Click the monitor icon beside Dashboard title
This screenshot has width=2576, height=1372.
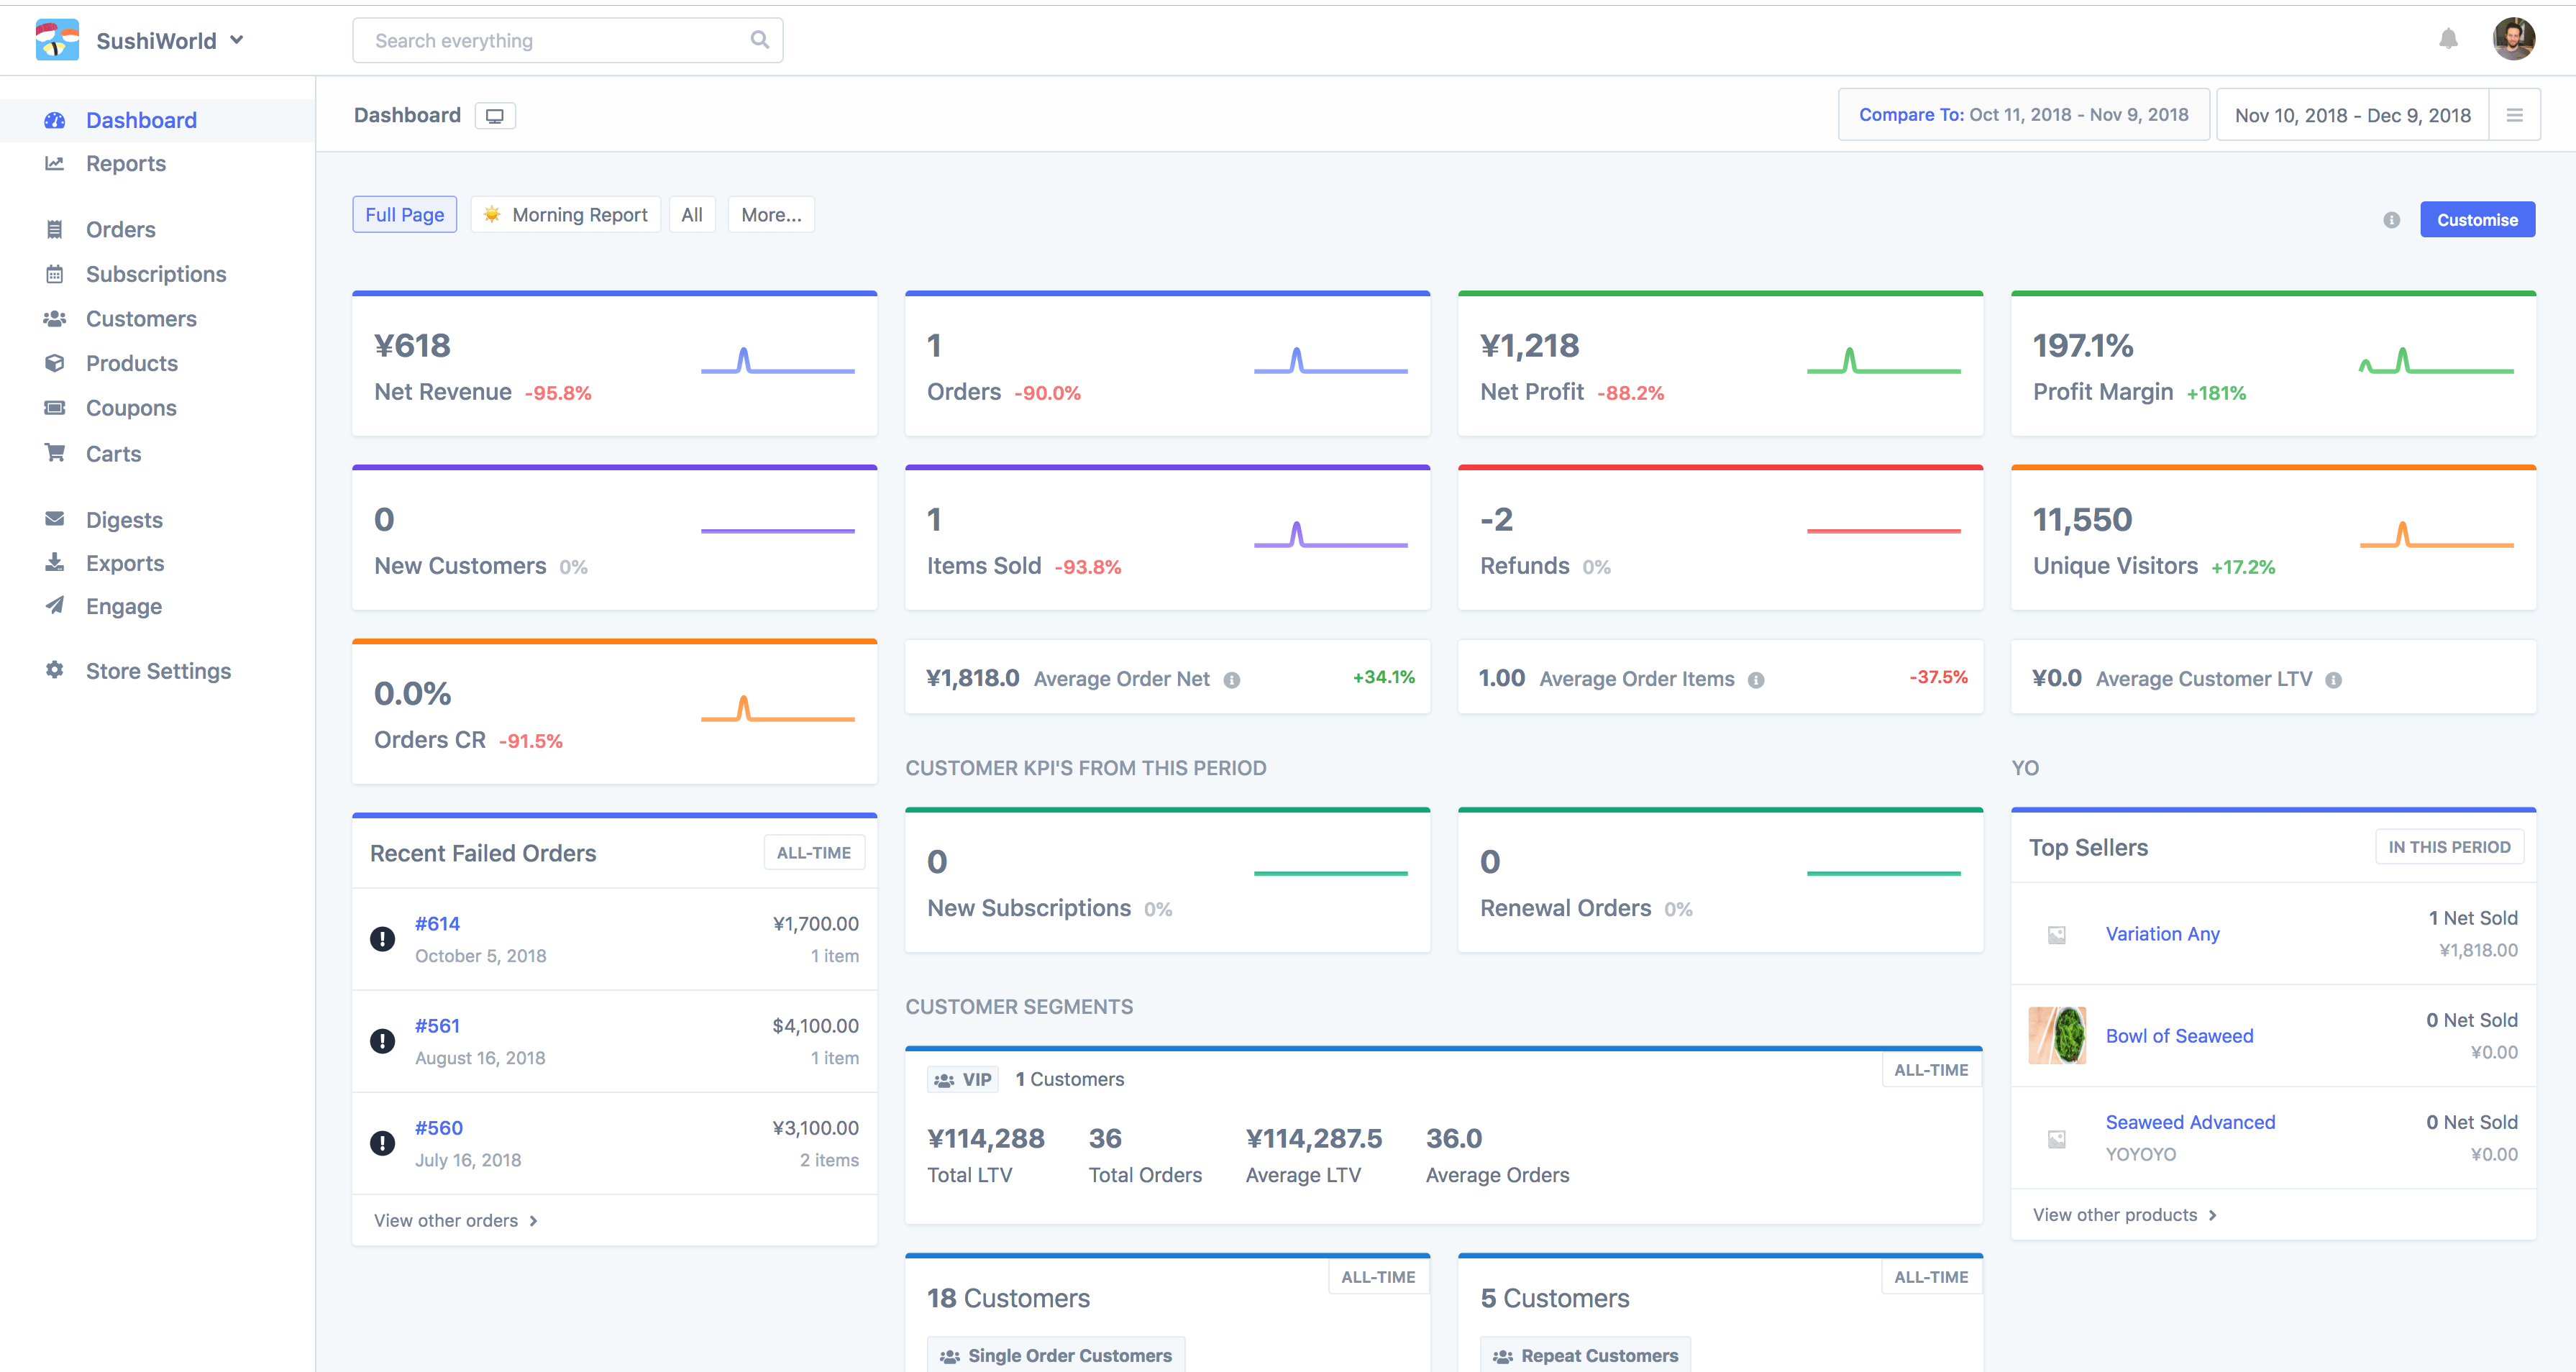click(x=495, y=116)
